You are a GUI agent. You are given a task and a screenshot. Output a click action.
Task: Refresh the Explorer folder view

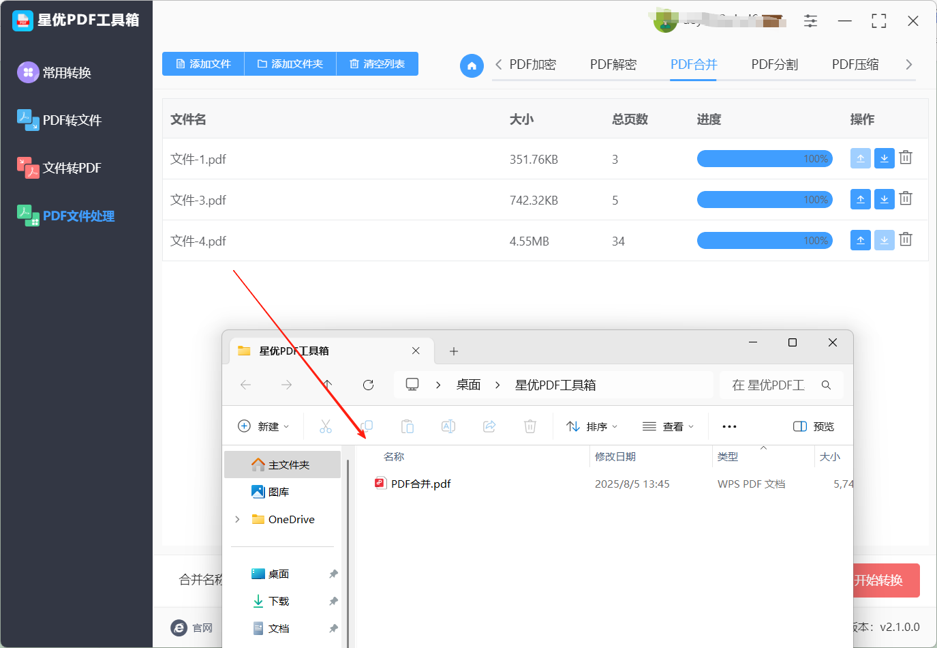pos(368,385)
